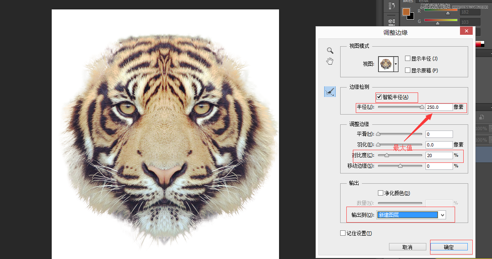The width and height of the screenshot is (492, 259).
Task: Close the 调整边缘 dialog
Action: 466,31
